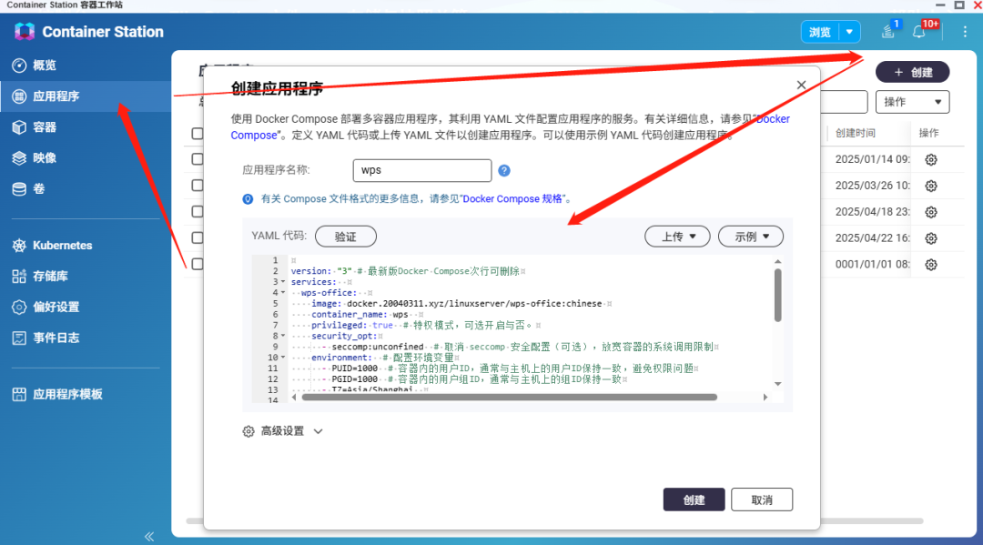Screen dimensions: 983x545
Task: Open the Docker Compose 规格 link
Action: click(512, 198)
